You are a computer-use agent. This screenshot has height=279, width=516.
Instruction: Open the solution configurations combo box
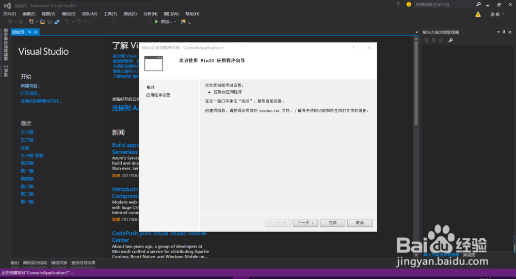[x=101, y=22]
